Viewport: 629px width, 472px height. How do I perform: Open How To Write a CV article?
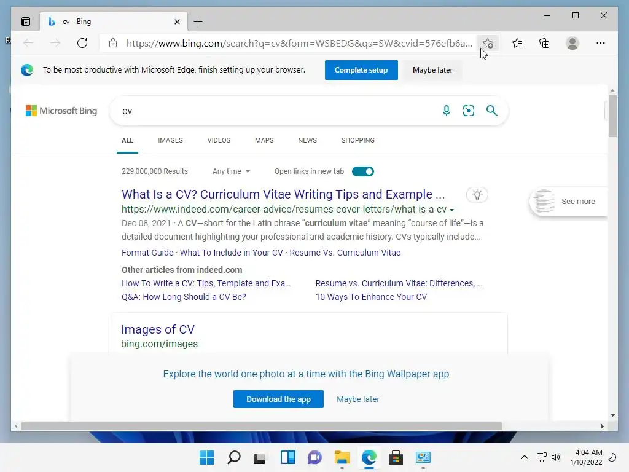coord(206,283)
